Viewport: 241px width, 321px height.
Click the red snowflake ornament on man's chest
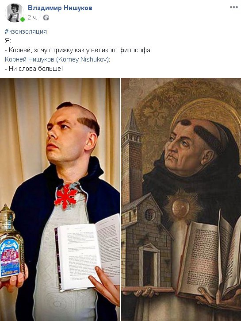click(66, 197)
